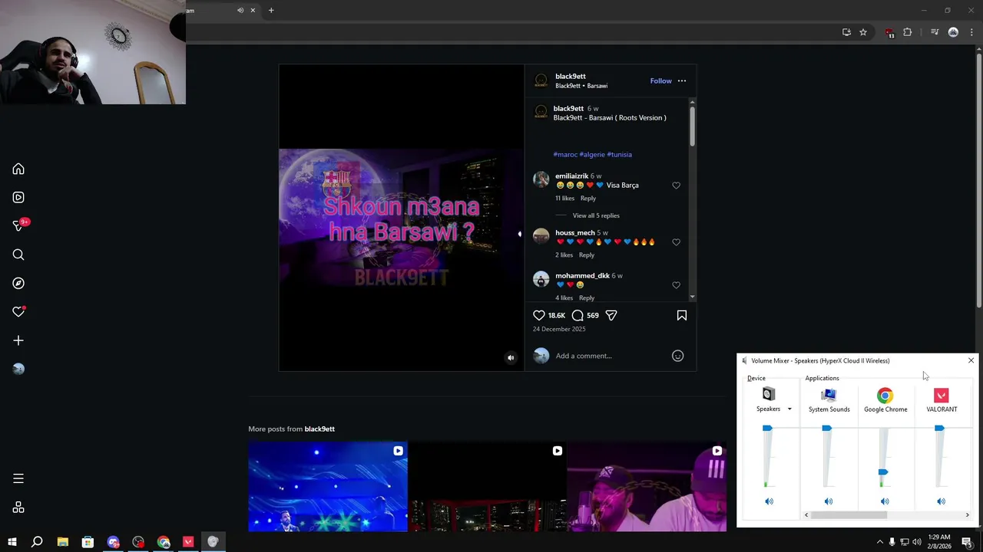Open Reels from Instagram sidebar

[x=18, y=198]
